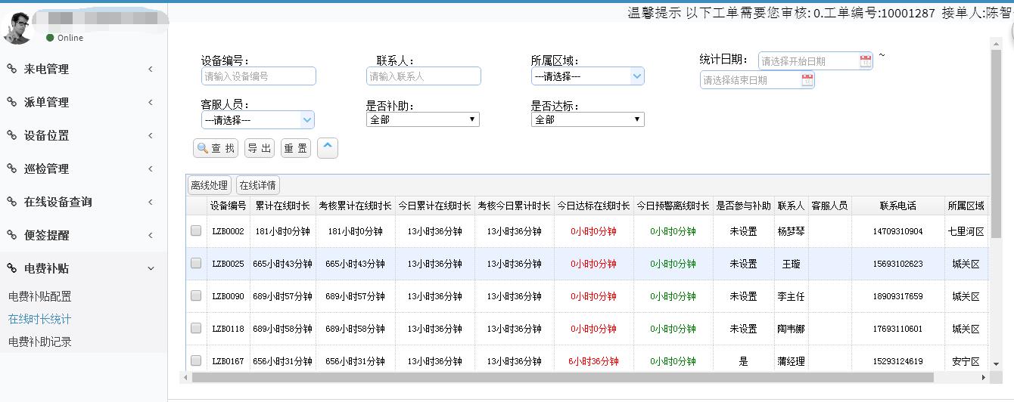This screenshot has height=402, width=1014.
Task: Click the 安宁区 cell
Action: click(x=966, y=361)
